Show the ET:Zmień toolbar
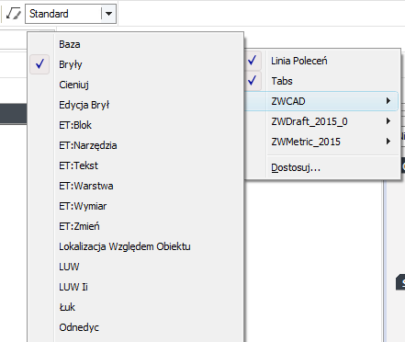Screen dimensions: 405x342 coord(136,226)
